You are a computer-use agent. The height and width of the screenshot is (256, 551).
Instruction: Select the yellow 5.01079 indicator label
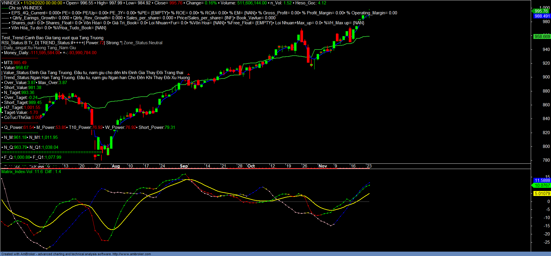coord(542,194)
